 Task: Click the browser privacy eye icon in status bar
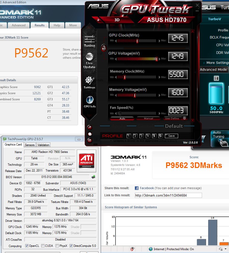(x=132, y=249)
